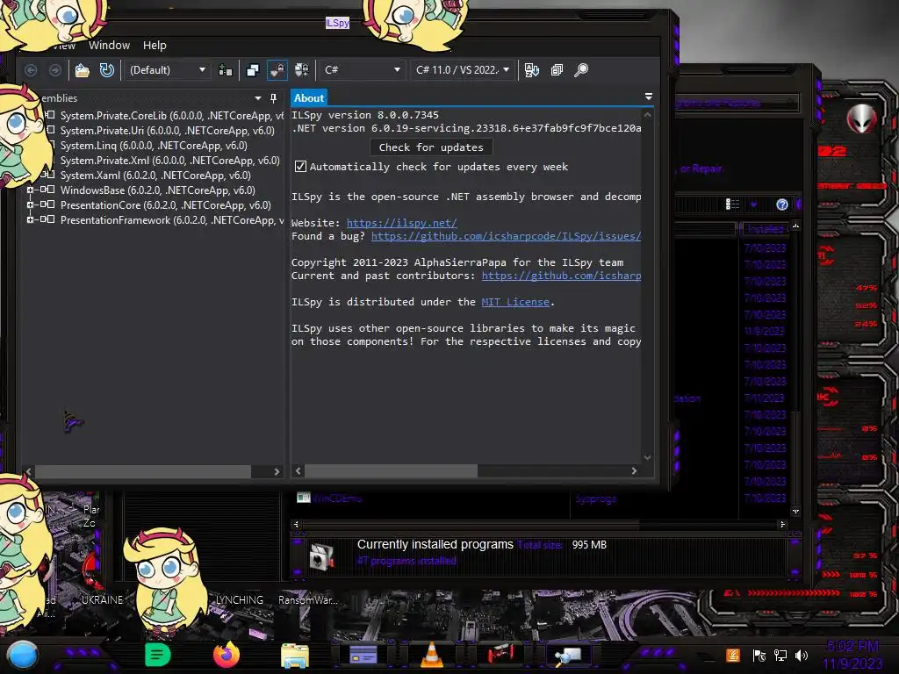
Task: Click right arrow of assembly tree scrollbar
Action: click(x=277, y=471)
